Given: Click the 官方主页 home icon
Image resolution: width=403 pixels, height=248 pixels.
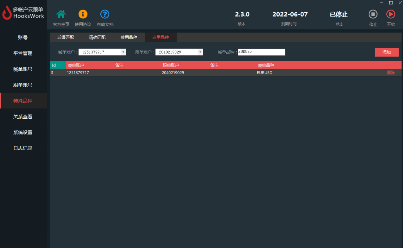Looking at the screenshot, I should point(61,14).
